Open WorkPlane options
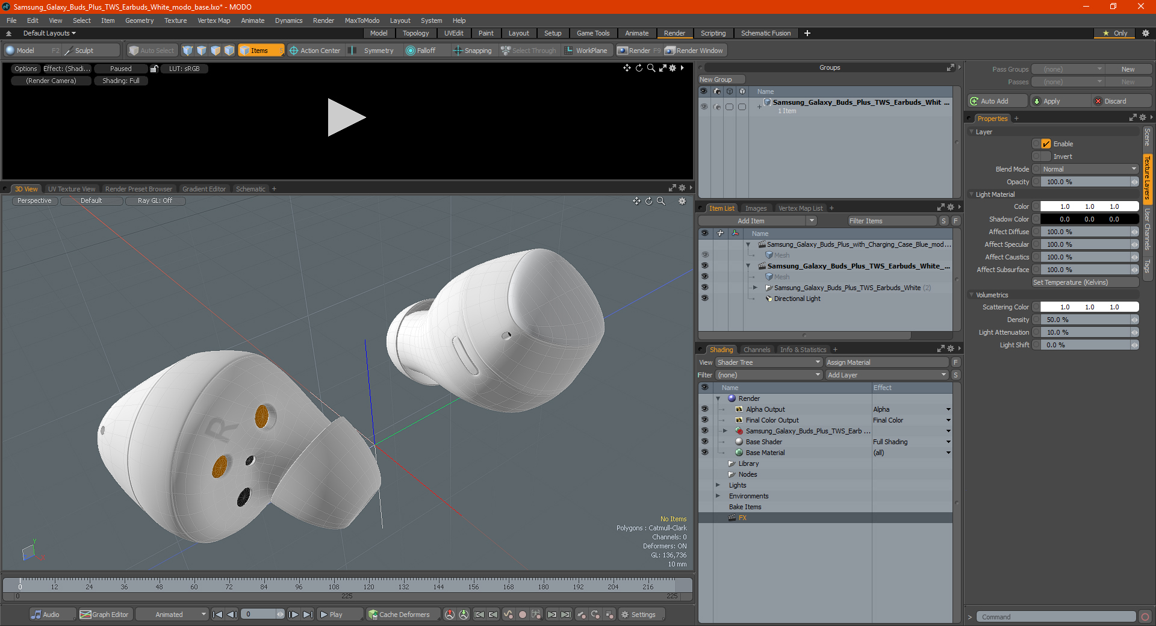 click(x=586, y=51)
